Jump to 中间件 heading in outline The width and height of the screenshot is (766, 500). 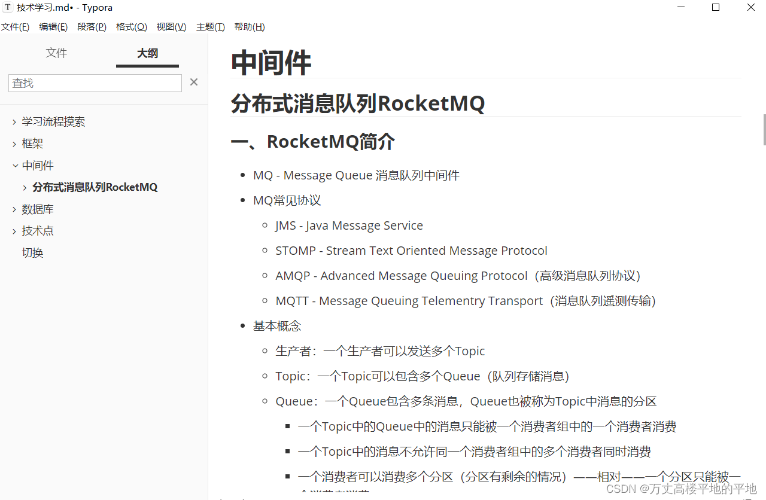[38, 166]
